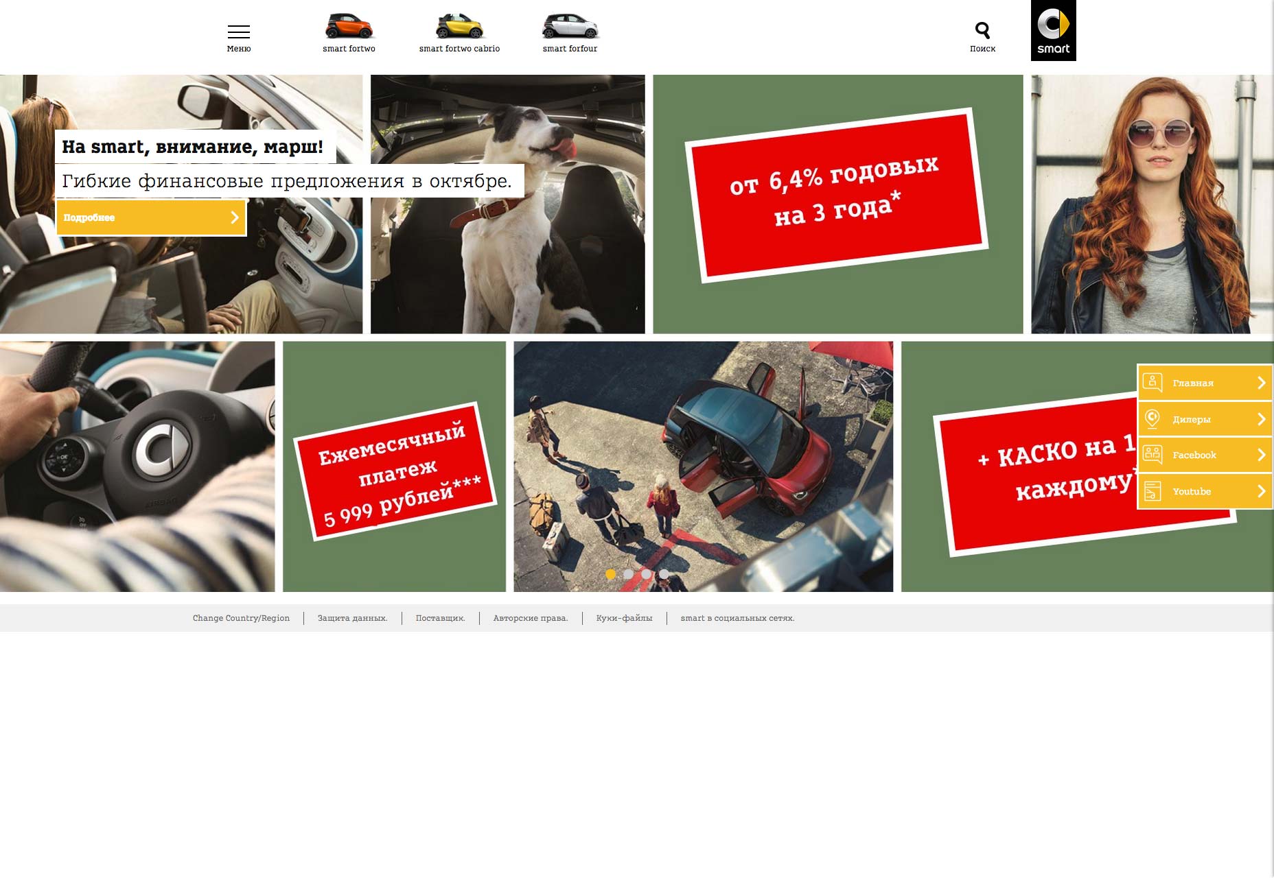Viewport: 1274px width, 878px height.
Task: Click Facebook sidebar label
Action: point(1194,455)
